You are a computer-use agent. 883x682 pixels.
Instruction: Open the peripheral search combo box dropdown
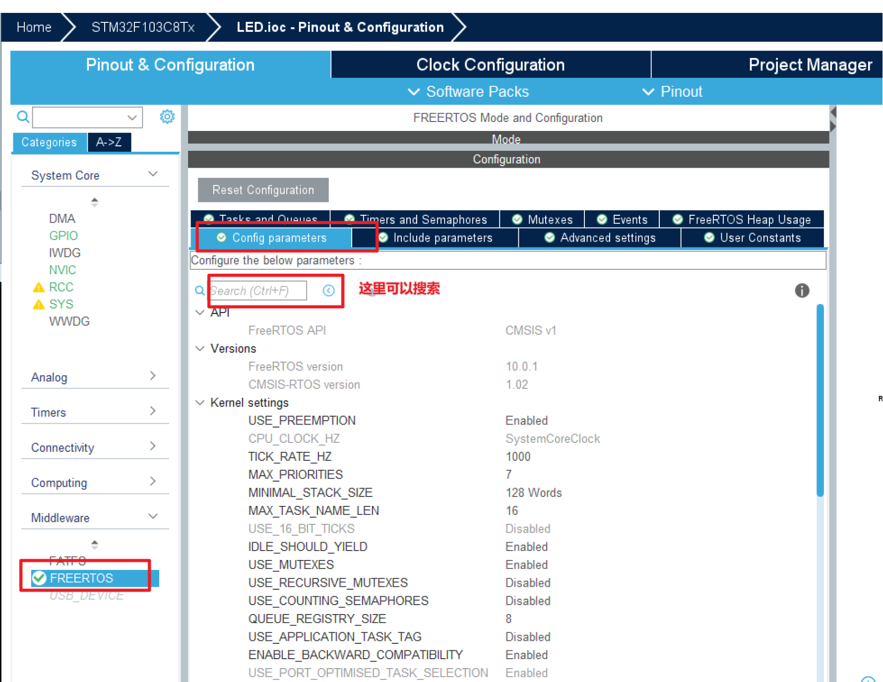click(132, 118)
